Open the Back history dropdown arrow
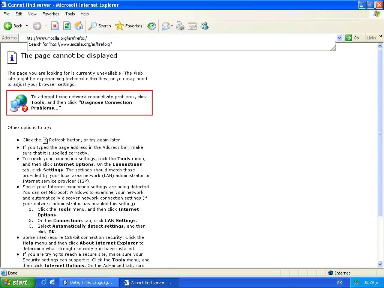 (27, 26)
